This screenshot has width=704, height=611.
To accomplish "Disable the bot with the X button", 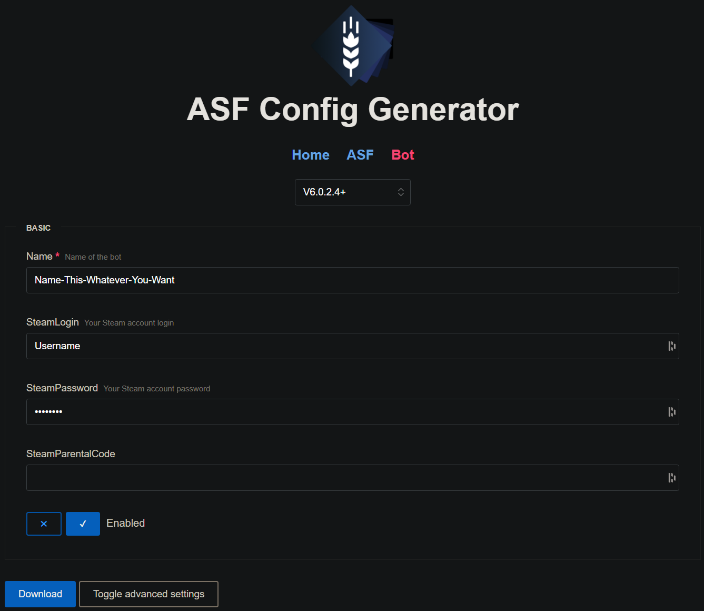I will coord(44,524).
